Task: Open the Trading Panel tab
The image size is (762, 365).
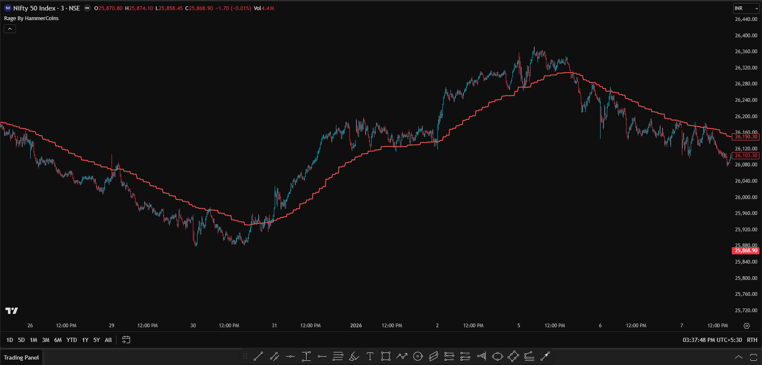Action: (x=21, y=357)
